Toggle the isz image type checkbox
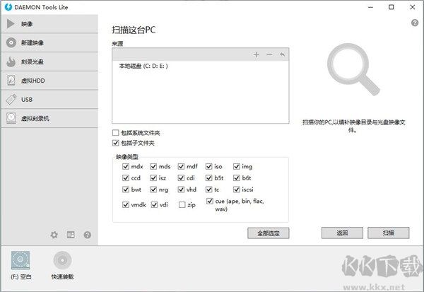Screen dimensions: 424x292 click(153, 177)
